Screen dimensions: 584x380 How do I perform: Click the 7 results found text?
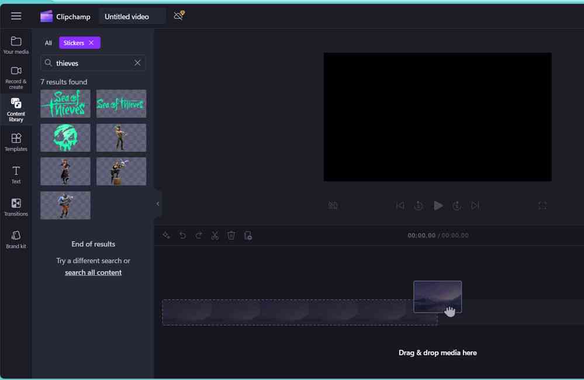(64, 82)
